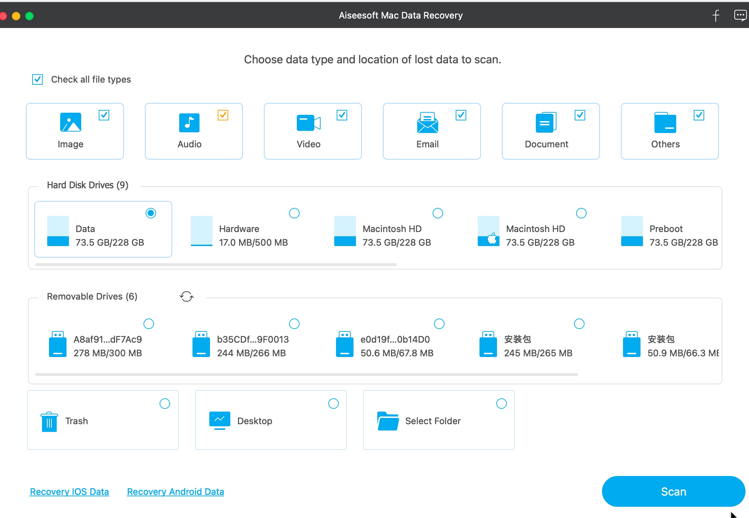This screenshot has height=518, width=749.
Task: Click the Select Folder label
Action: [433, 421]
